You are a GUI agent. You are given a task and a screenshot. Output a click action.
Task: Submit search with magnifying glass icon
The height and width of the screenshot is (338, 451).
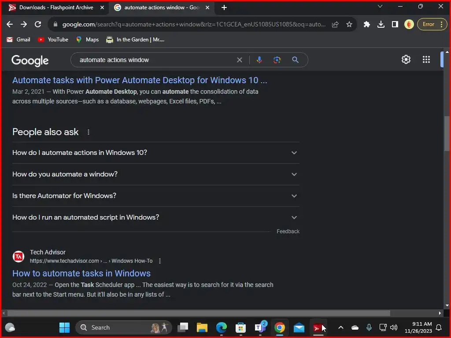(295, 60)
